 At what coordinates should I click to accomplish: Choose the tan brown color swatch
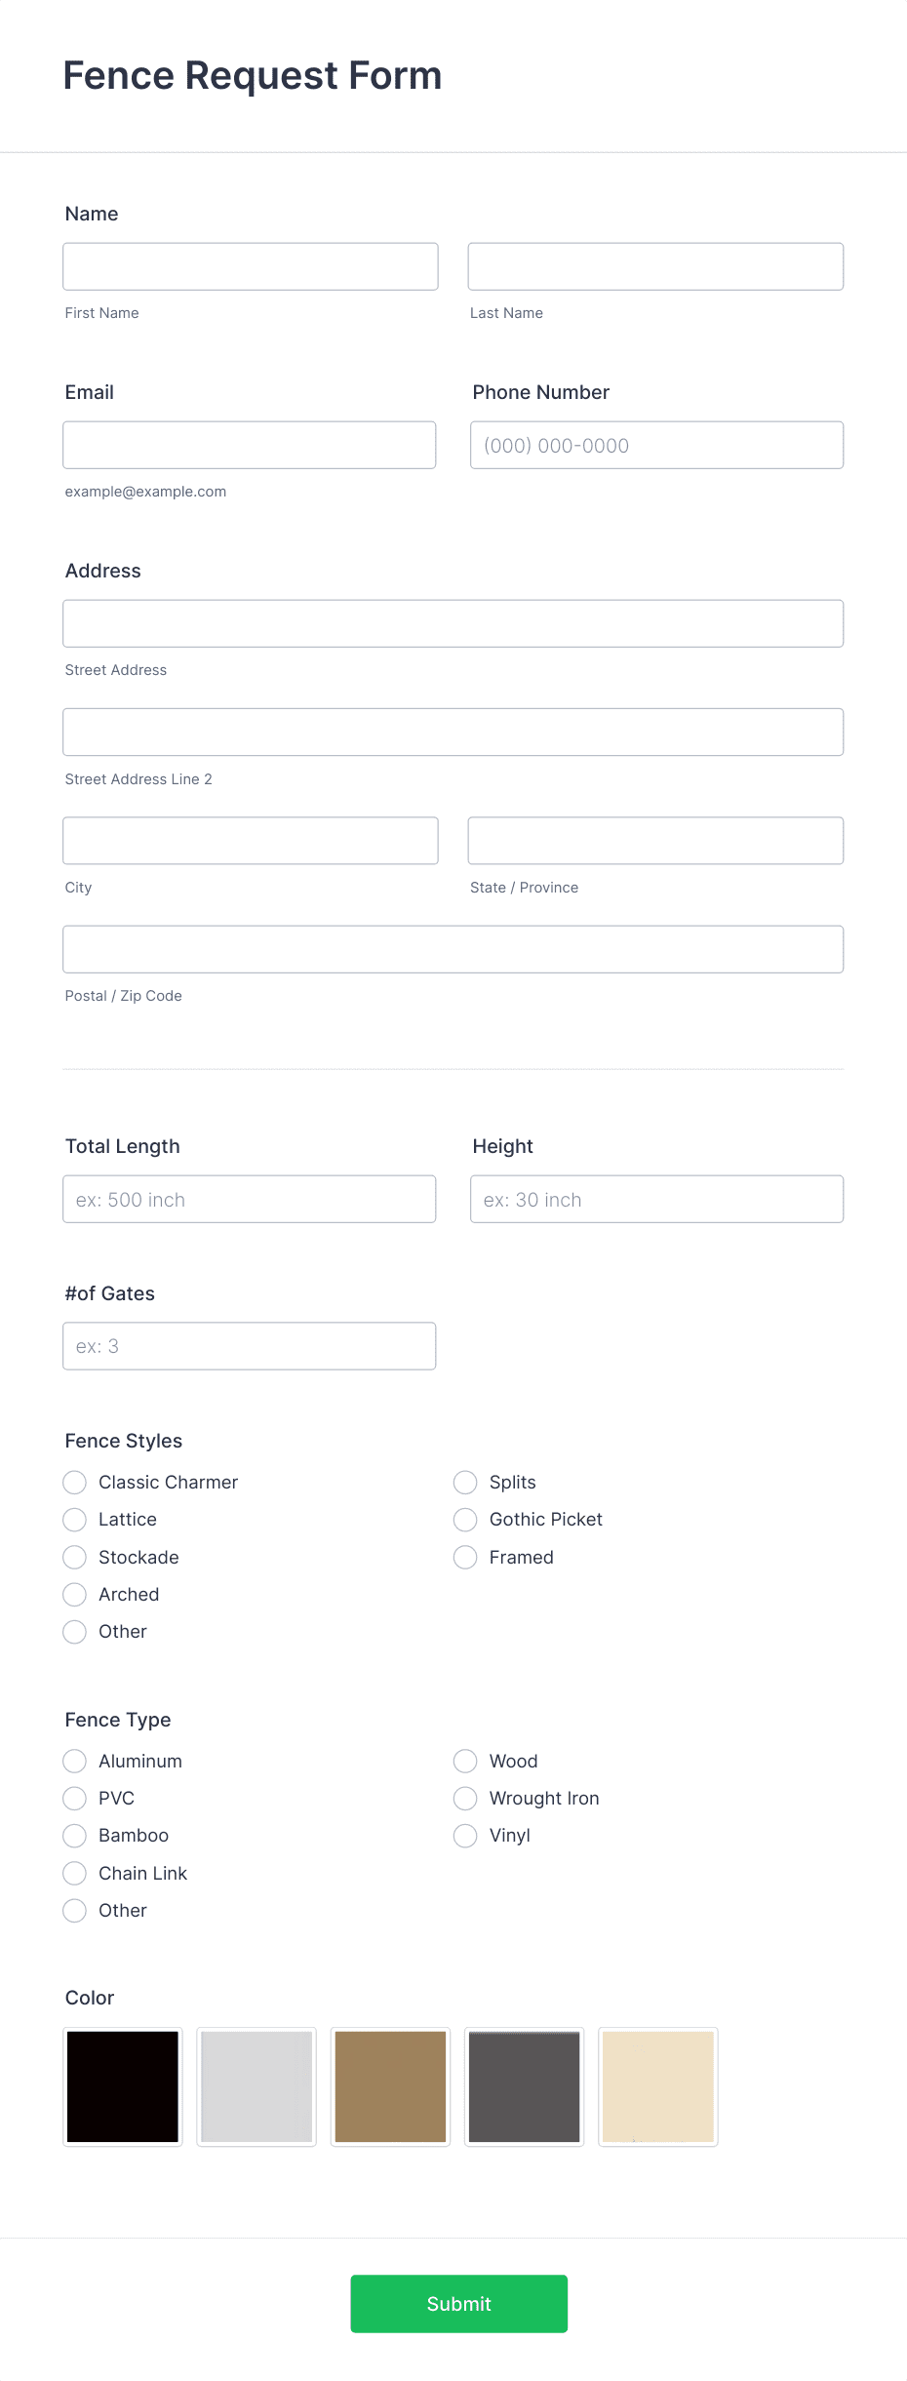click(390, 2085)
